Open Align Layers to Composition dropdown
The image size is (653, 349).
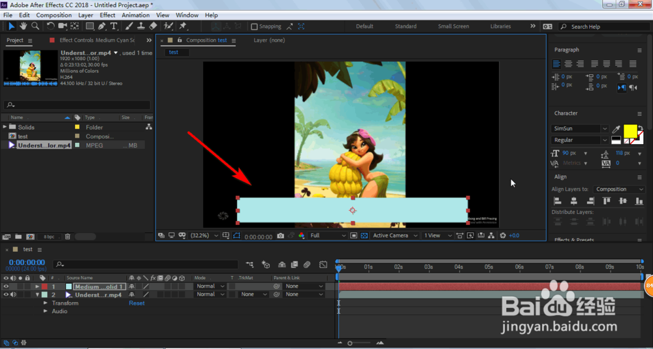pos(619,189)
